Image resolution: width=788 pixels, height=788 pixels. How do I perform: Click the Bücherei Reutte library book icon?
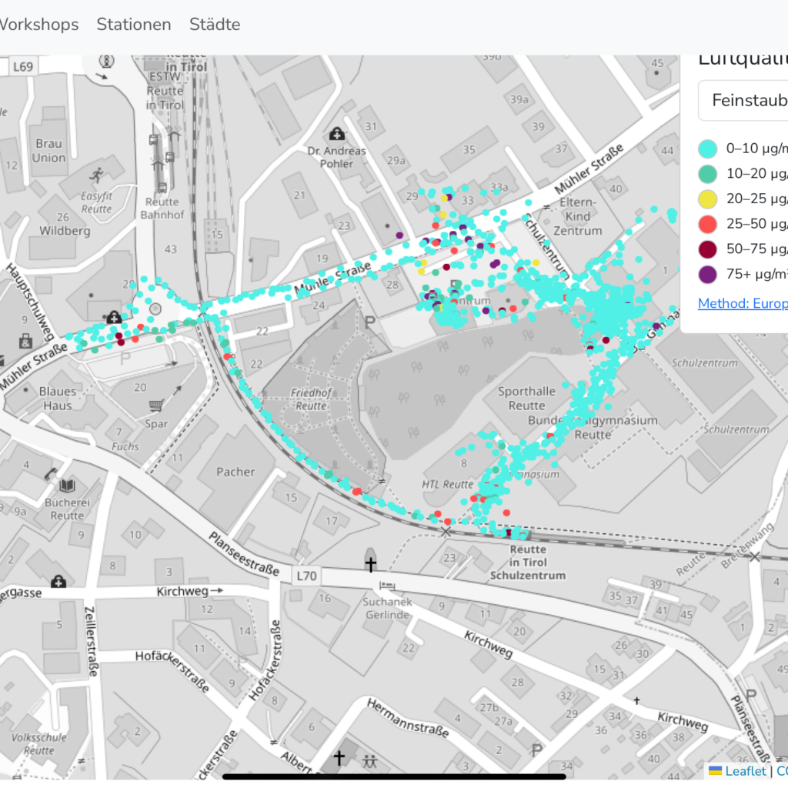(68, 486)
